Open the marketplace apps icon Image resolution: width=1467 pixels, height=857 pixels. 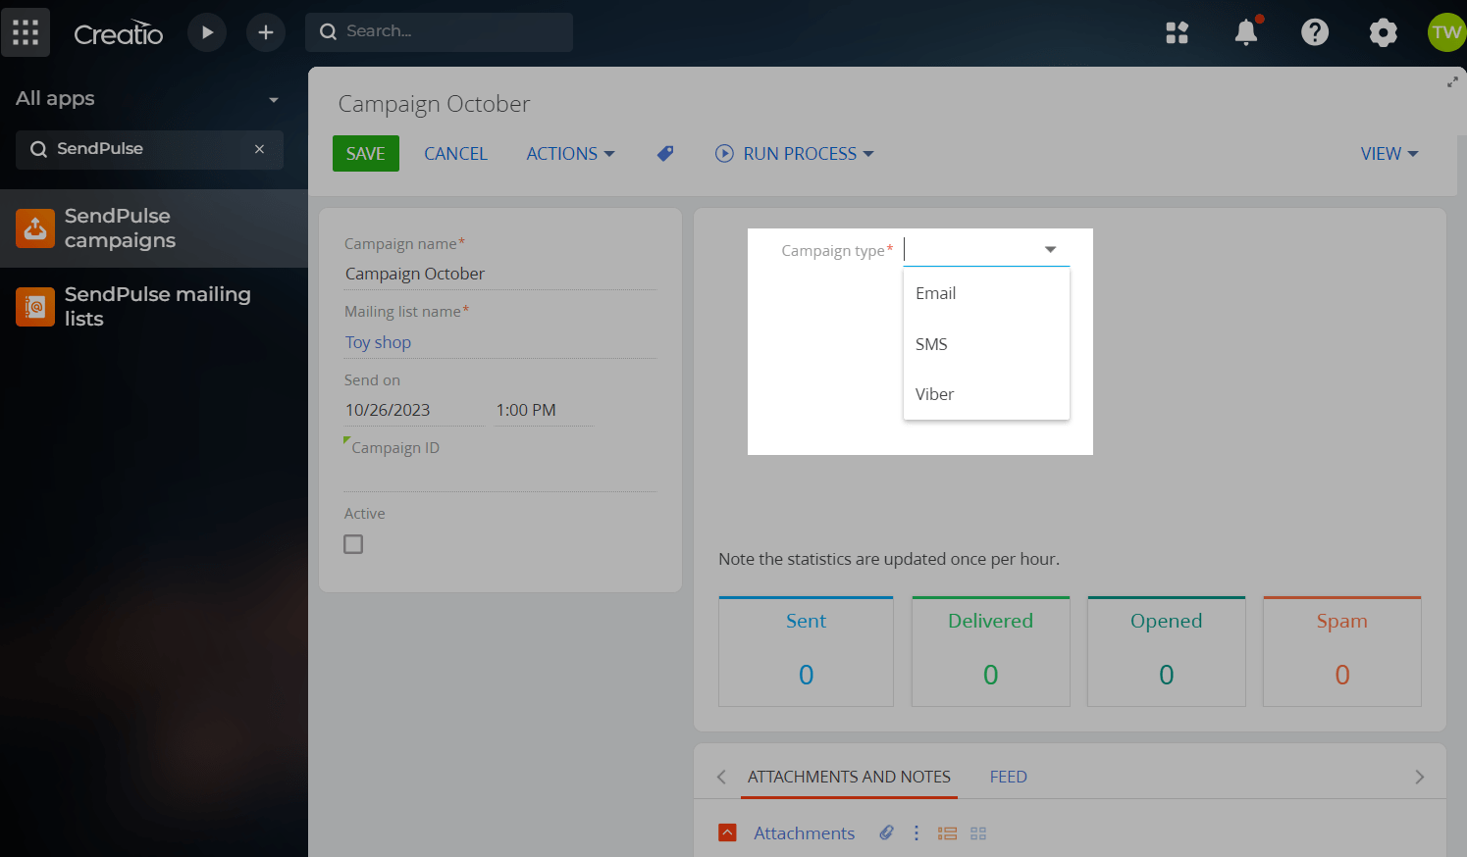tap(1177, 32)
